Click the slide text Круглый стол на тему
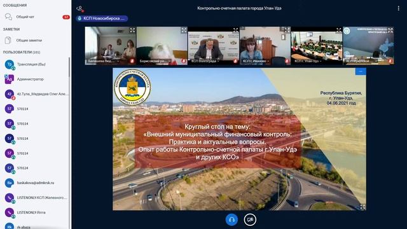The width and height of the screenshot is (407, 229). 217,127
